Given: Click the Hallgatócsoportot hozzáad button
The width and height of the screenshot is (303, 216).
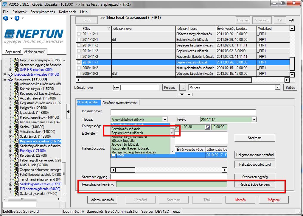Looking at the screenshot, I should [x=255, y=155].
